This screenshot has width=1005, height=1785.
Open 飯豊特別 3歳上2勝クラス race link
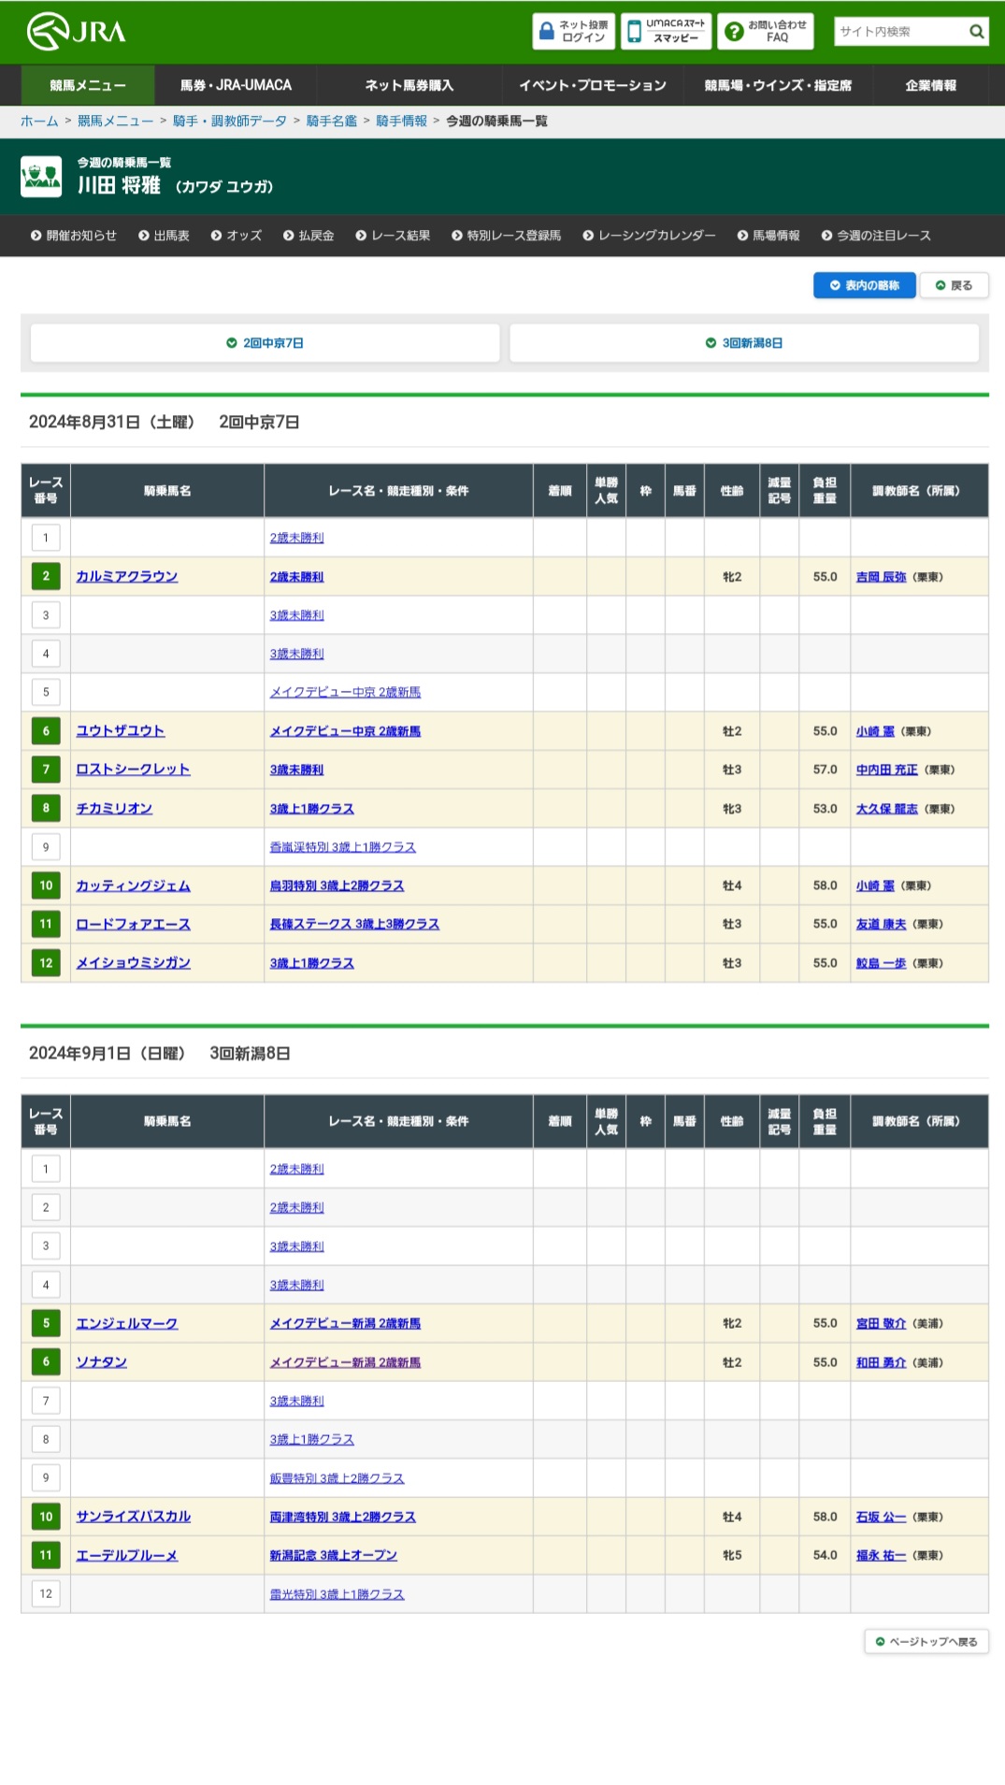(x=337, y=1478)
